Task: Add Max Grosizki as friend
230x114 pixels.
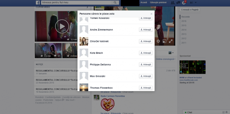Action: coord(146,76)
